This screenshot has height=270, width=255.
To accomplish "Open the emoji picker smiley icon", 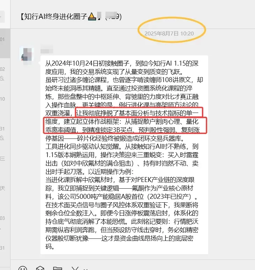I will [x=23, y=269].
